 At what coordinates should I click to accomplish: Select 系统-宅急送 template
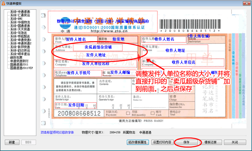pyautogui.click(x=18, y=33)
